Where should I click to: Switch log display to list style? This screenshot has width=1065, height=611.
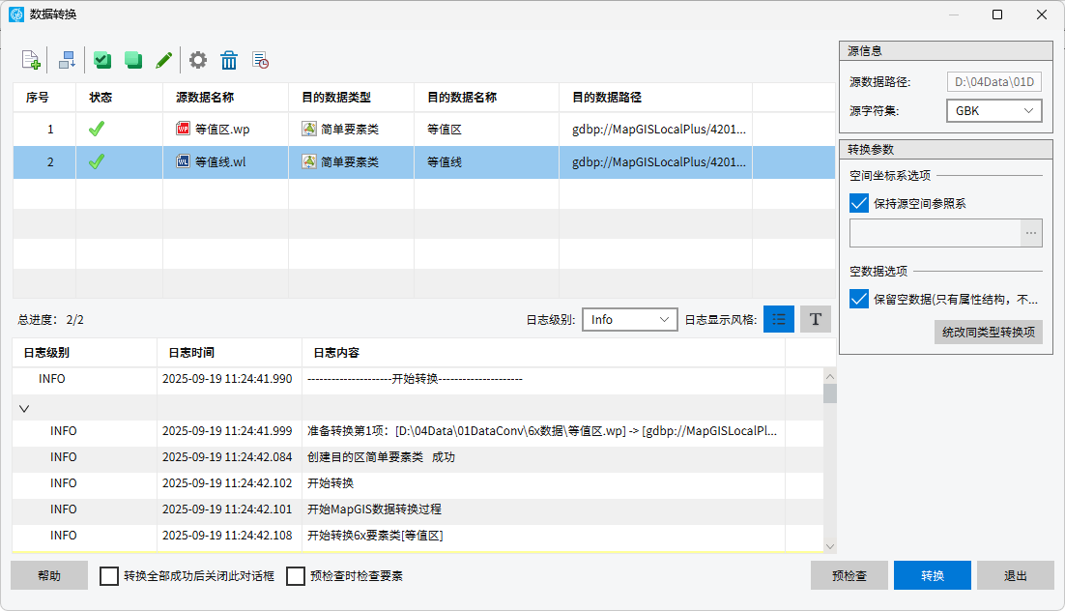tap(778, 319)
